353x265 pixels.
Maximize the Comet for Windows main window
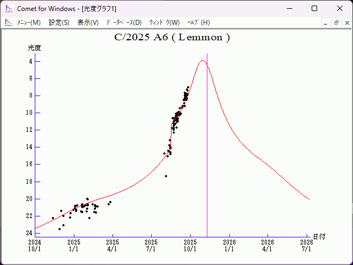click(314, 8)
